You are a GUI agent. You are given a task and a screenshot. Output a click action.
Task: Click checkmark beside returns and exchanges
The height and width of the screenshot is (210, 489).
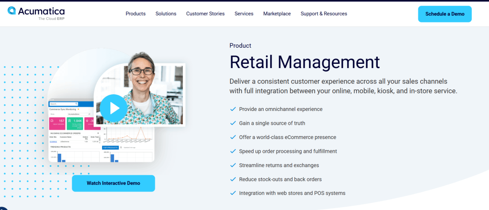233,165
